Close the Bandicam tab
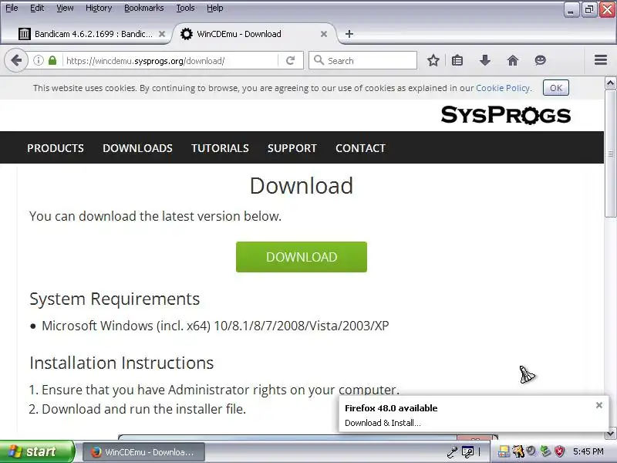617x463 pixels. pos(162,34)
